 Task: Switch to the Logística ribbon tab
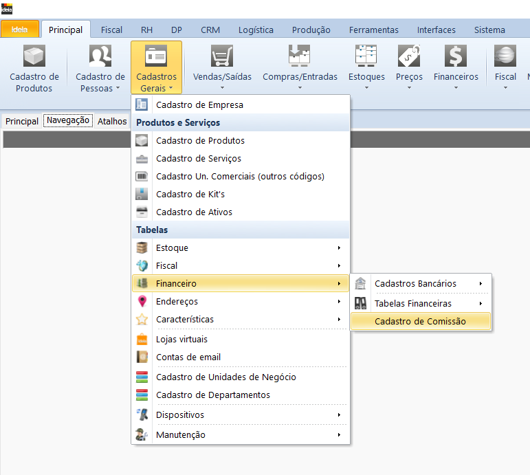pos(256,30)
